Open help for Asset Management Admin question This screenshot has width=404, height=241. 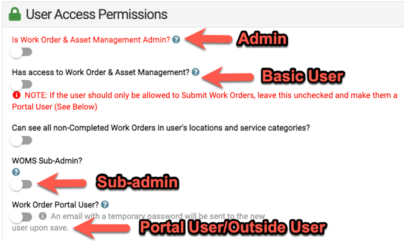(175, 40)
